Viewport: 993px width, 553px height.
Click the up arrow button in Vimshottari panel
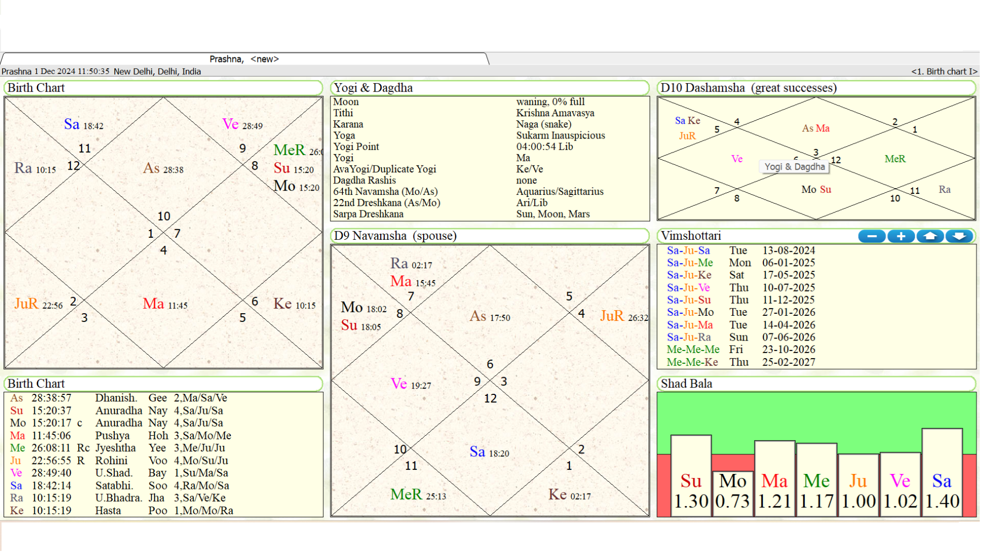click(930, 236)
